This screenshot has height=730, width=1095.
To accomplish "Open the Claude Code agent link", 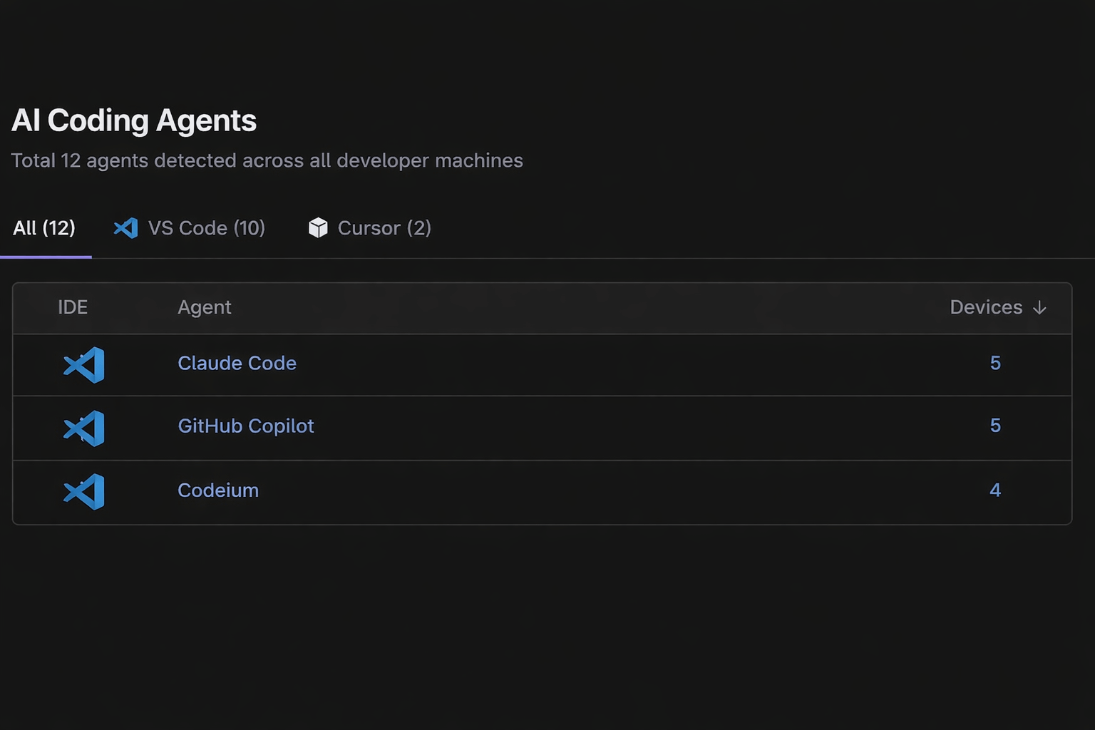I will [237, 363].
